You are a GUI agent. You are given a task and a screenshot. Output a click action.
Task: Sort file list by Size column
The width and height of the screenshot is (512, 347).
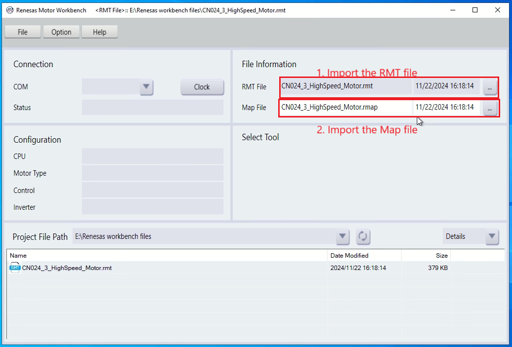(426, 256)
